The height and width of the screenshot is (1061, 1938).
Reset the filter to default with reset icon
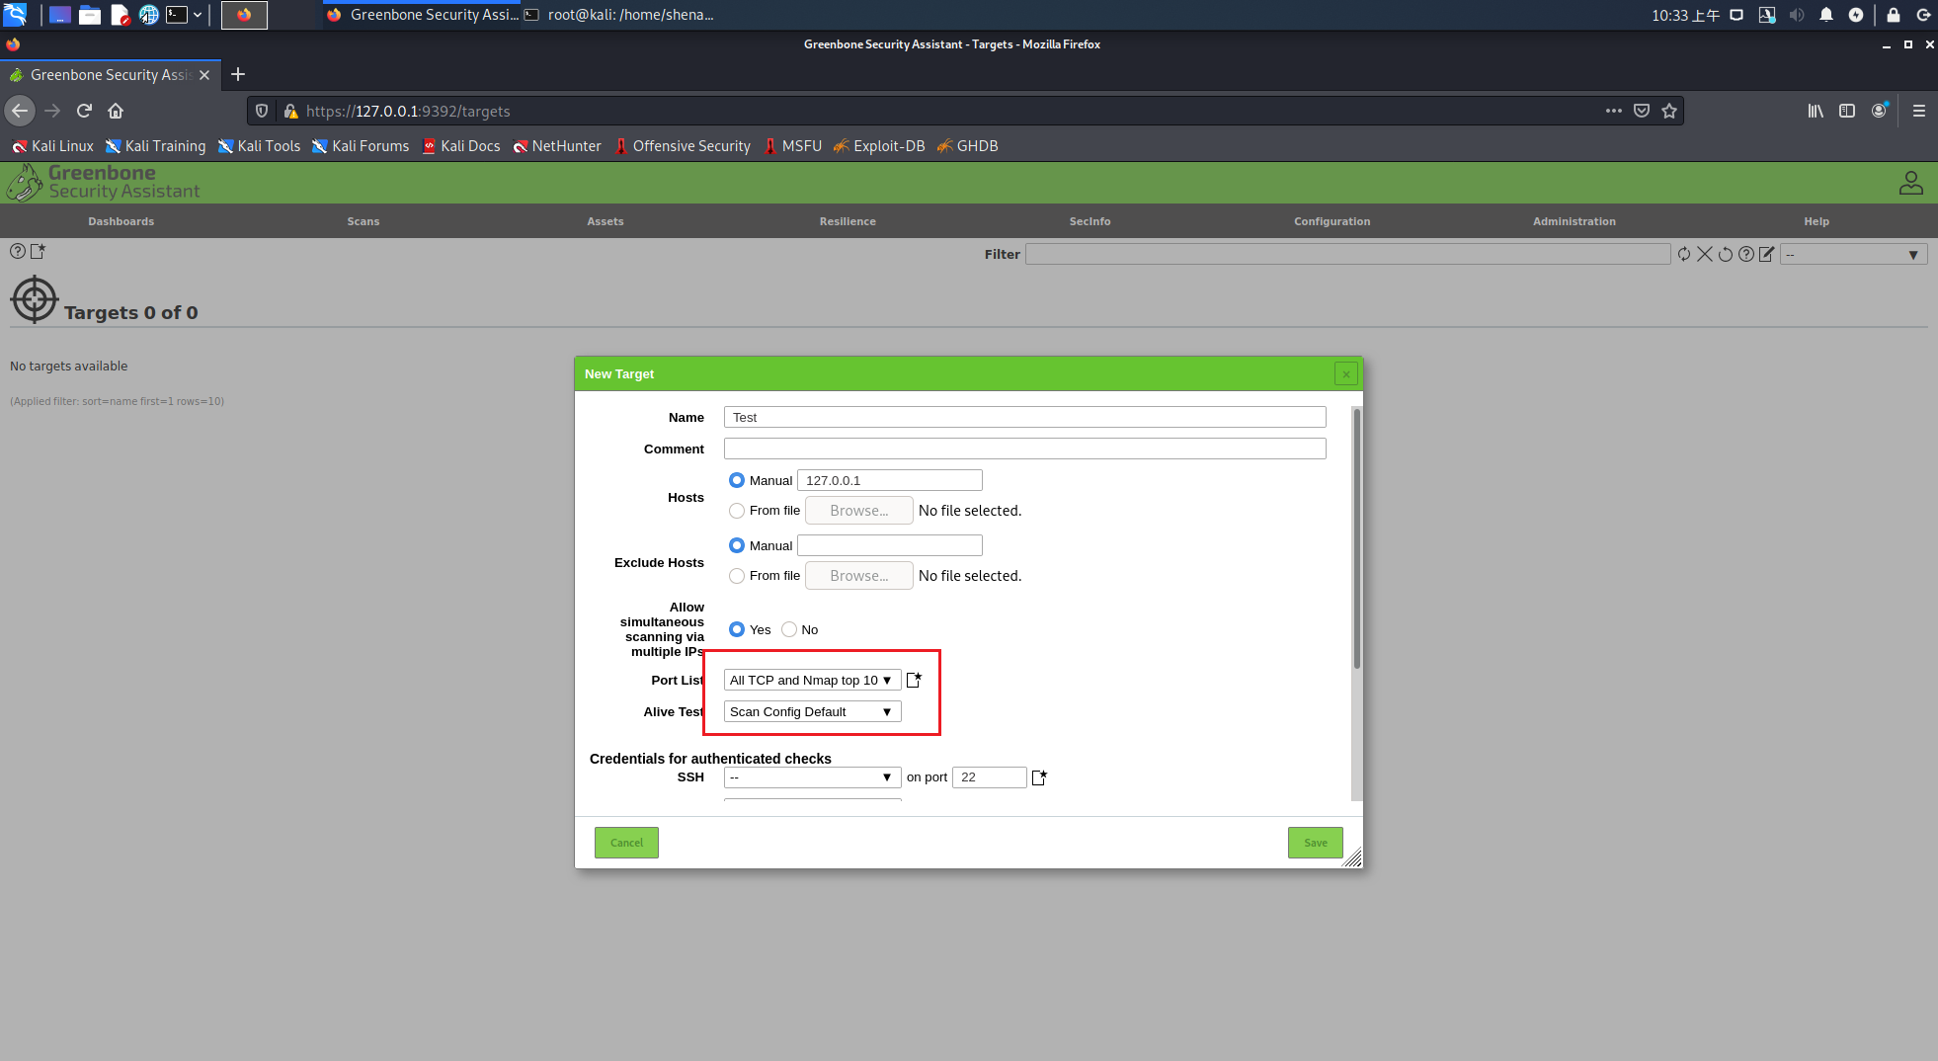1725,254
